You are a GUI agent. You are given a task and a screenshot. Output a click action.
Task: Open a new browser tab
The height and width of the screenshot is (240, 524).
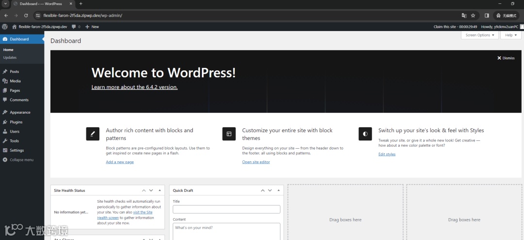click(x=81, y=4)
